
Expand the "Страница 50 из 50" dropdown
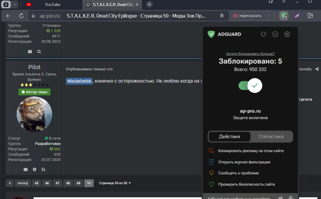coord(115,183)
